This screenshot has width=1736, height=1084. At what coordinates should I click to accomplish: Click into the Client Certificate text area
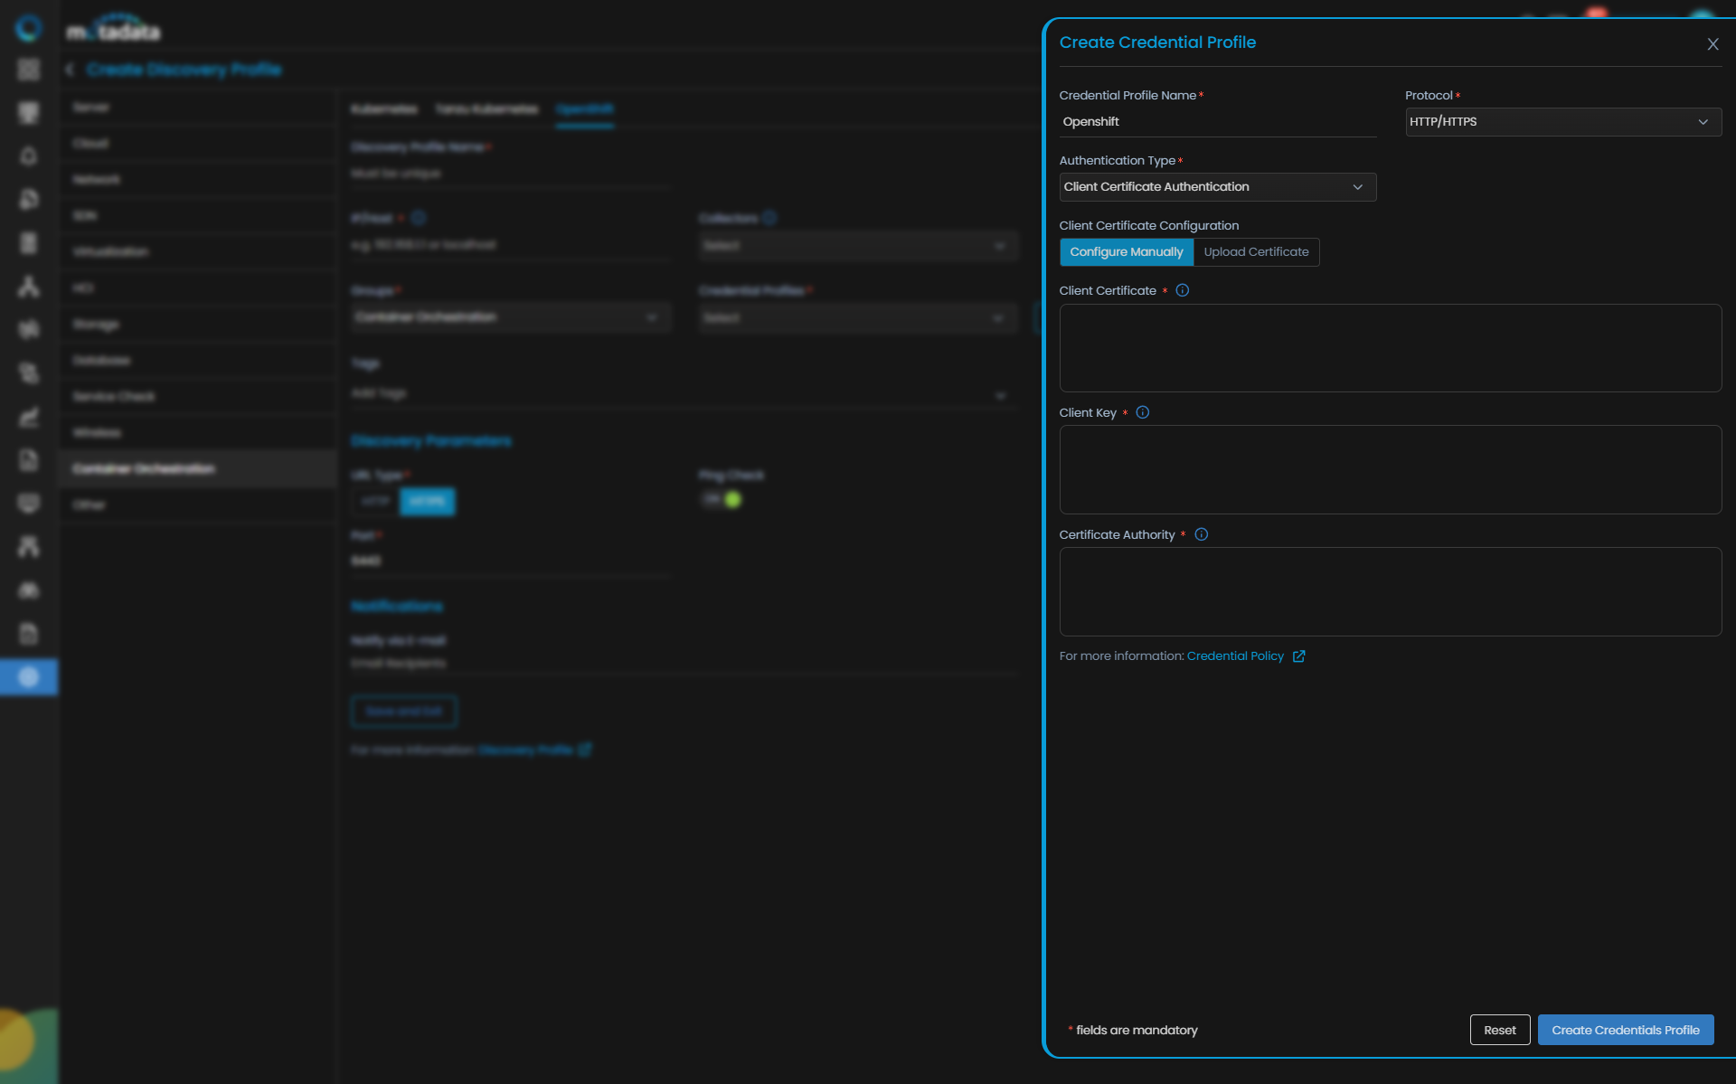(x=1390, y=348)
